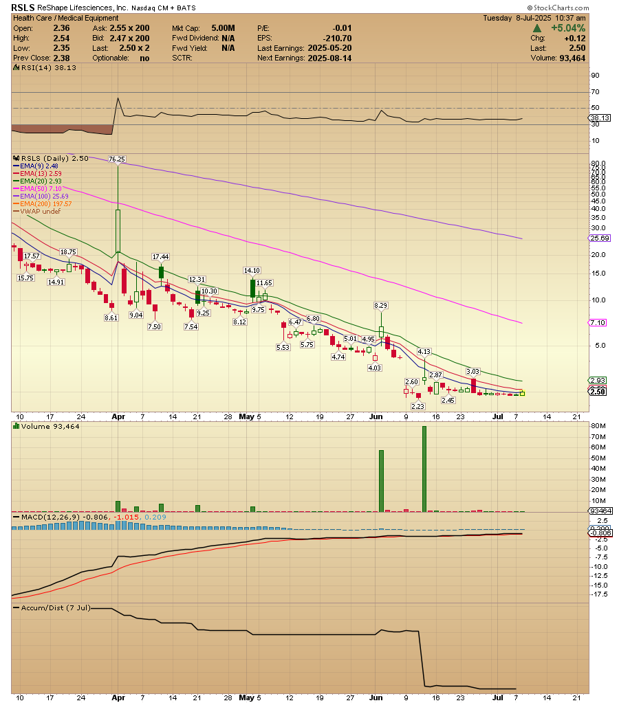The image size is (619, 703).
Task: Click the 25.69 EMA tag on the right axis
Action: [x=599, y=238]
